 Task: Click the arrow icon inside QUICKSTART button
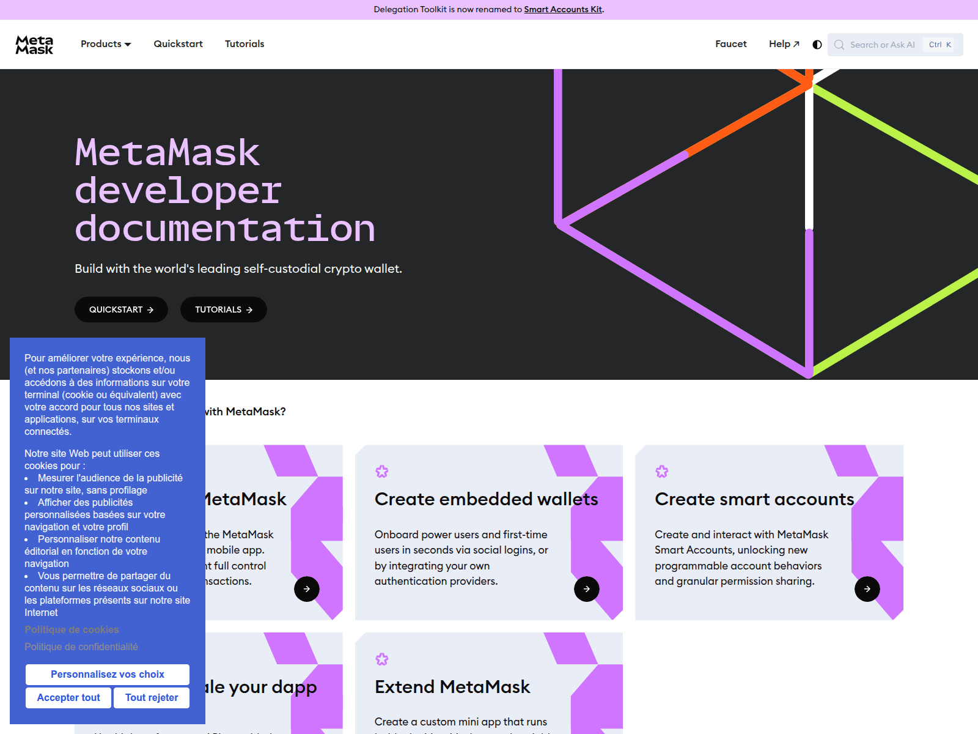[150, 310]
